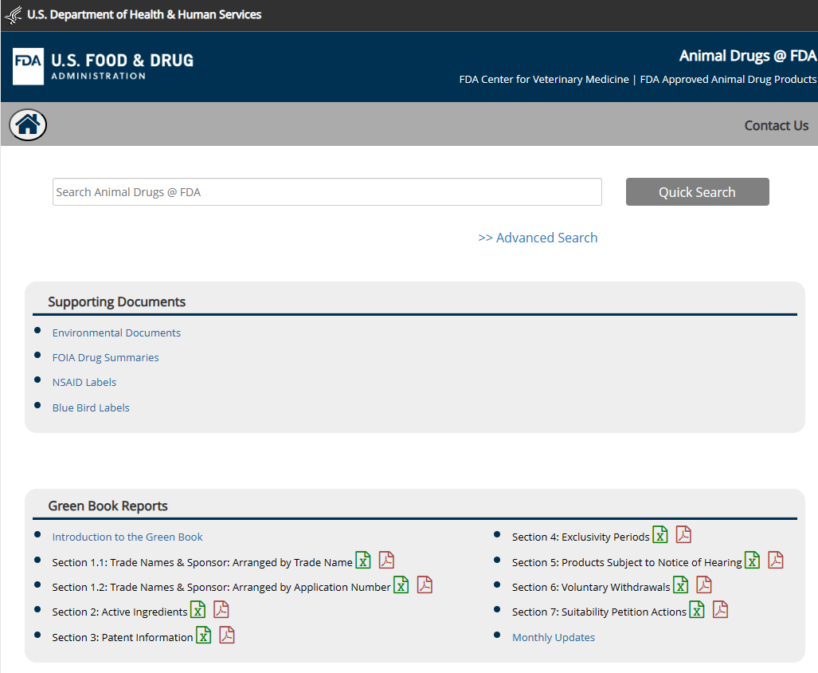
Task: Open Introduction to the Green Book
Action: point(127,537)
